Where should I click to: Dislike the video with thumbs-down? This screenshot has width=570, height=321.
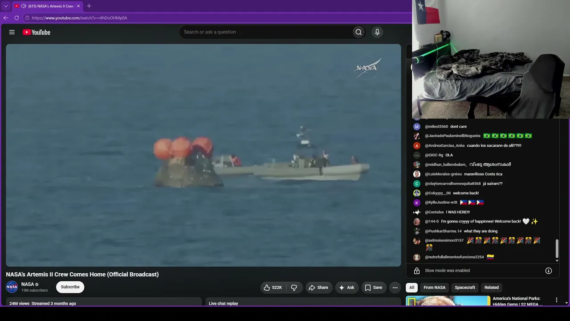(294, 288)
